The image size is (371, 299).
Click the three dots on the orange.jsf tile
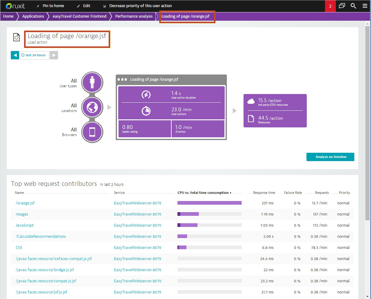[x=122, y=79]
